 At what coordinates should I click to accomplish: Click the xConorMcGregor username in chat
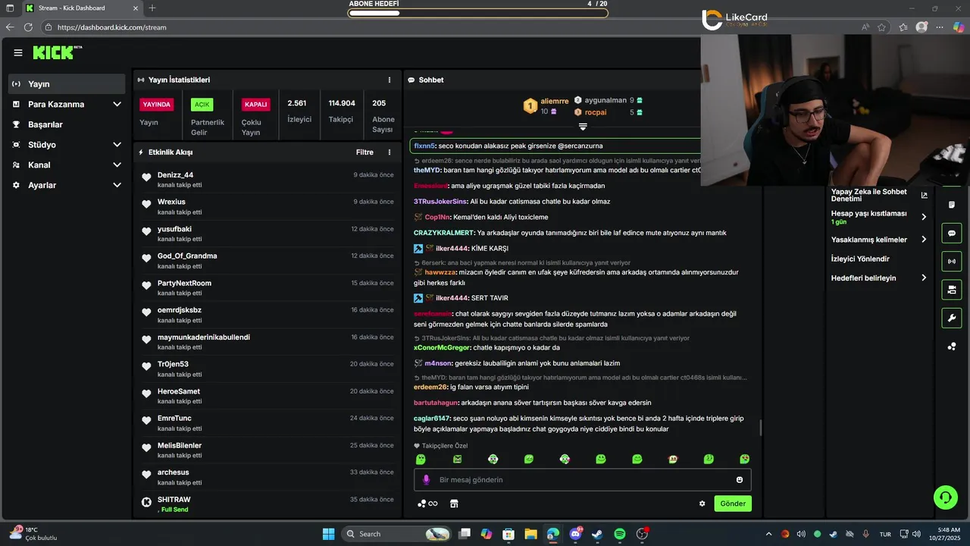pyautogui.click(x=442, y=347)
